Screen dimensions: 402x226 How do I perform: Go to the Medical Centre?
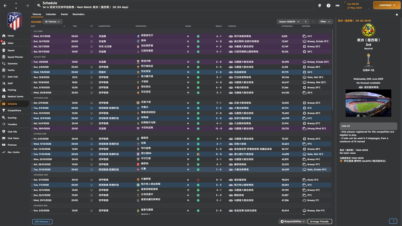click(x=15, y=97)
